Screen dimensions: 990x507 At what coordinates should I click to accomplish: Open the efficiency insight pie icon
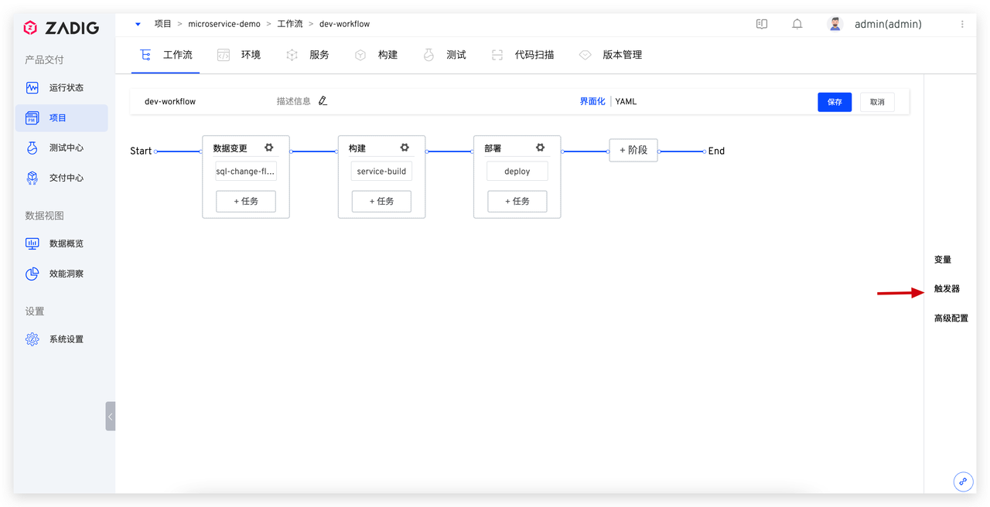pos(32,274)
